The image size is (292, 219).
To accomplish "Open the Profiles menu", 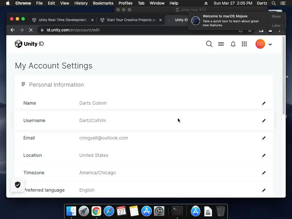I will pos(125,3).
